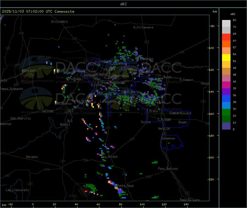Click the S_Pintada map label

73,79
